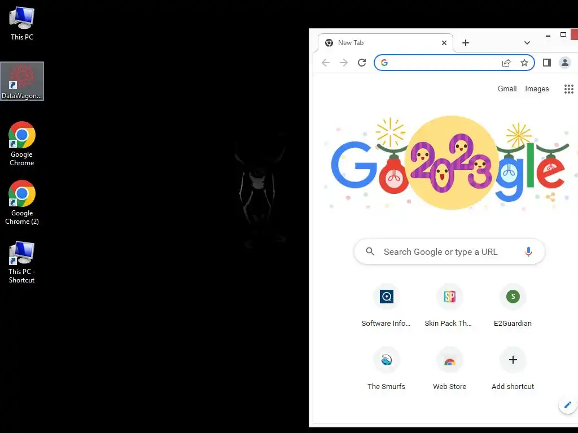Screen dimensions: 578x433
Task: Open a new tab with plus button
Action: tap(466, 43)
